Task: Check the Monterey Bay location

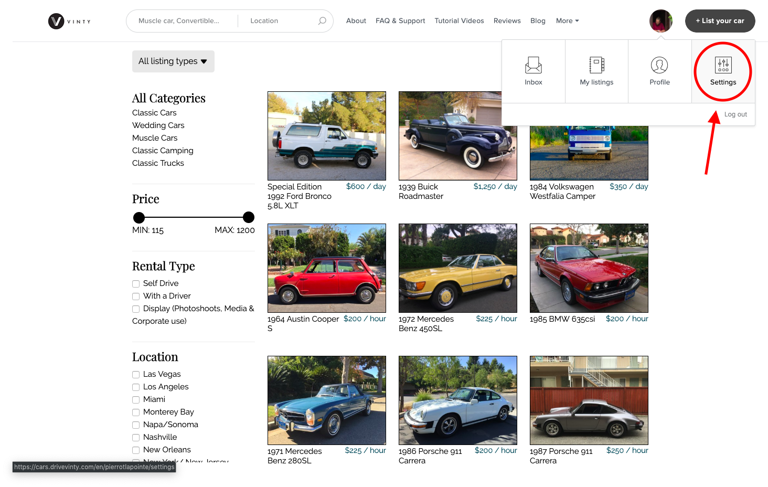Action: [x=136, y=412]
